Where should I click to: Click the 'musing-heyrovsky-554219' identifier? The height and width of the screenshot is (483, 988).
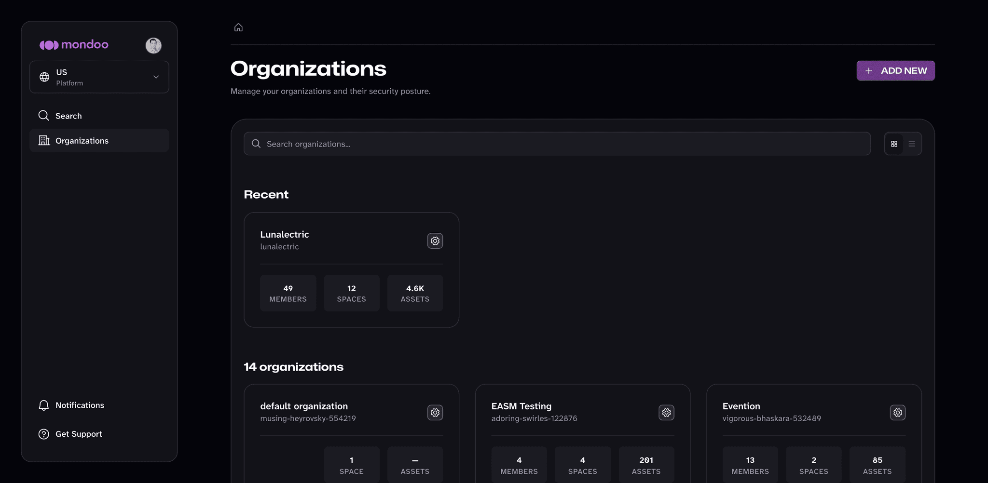[308, 418]
